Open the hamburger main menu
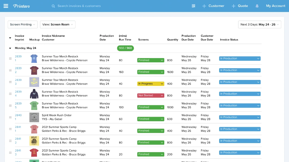The width and height of the screenshot is (289, 162). tap(6, 6)
